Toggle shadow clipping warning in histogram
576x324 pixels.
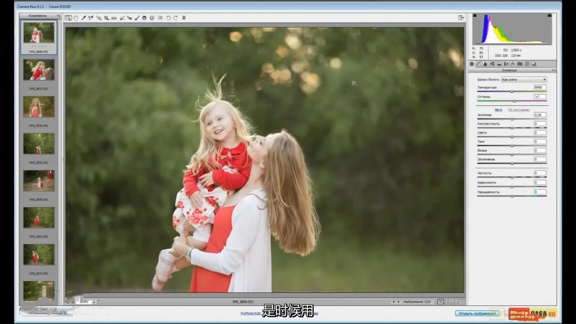pos(475,15)
